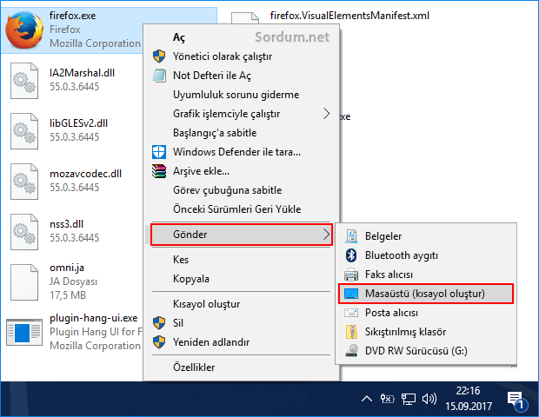The height and width of the screenshot is (417, 539).
Task: Select the libGLESv2.dll file name
Action: pos(79,123)
